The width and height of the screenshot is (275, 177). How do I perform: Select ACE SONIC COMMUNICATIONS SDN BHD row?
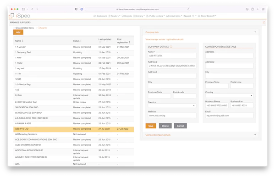pos(74,140)
